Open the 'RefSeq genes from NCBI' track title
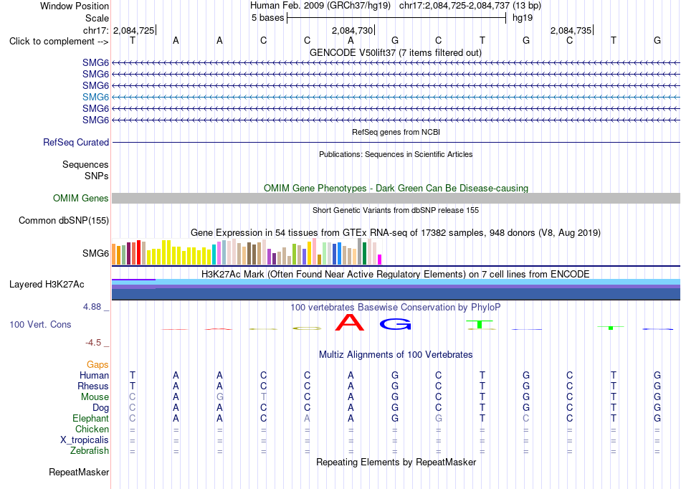Image resolution: width=681 pixels, height=489 pixels. click(x=396, y=132)
